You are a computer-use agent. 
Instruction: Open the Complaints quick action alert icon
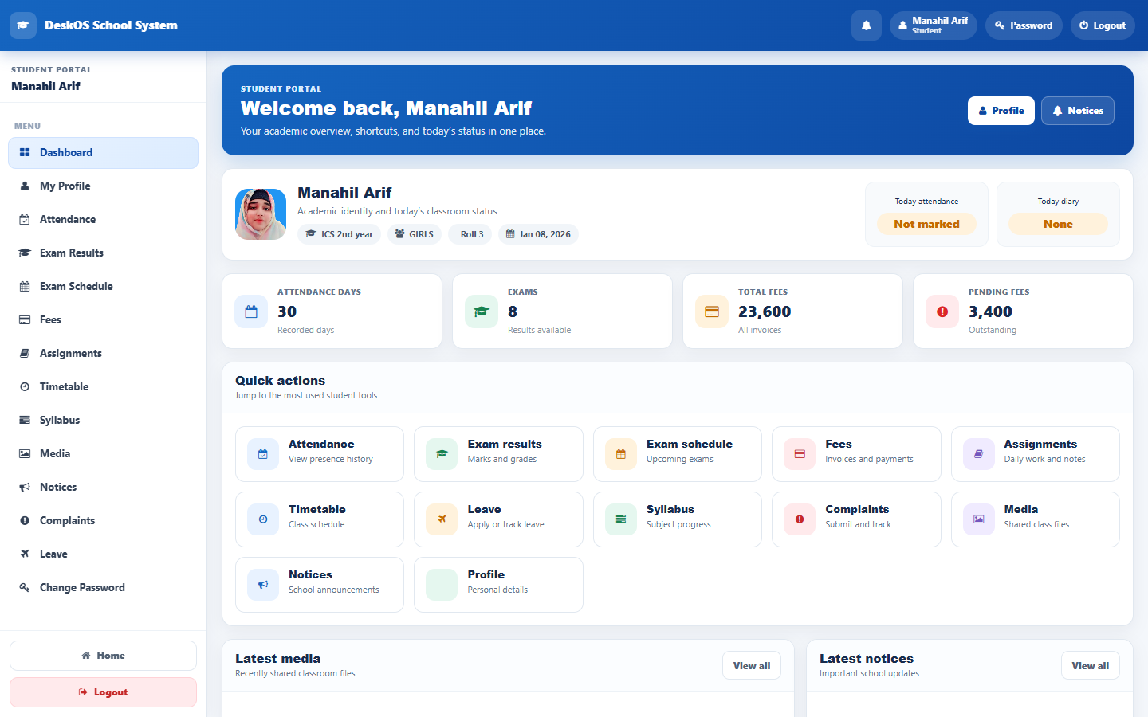(800, 519)
